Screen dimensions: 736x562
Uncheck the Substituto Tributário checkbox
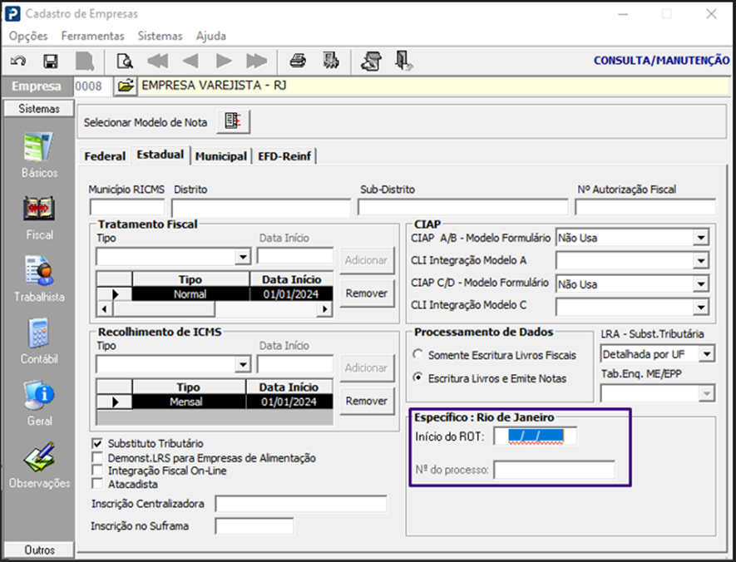click(99, 444)
